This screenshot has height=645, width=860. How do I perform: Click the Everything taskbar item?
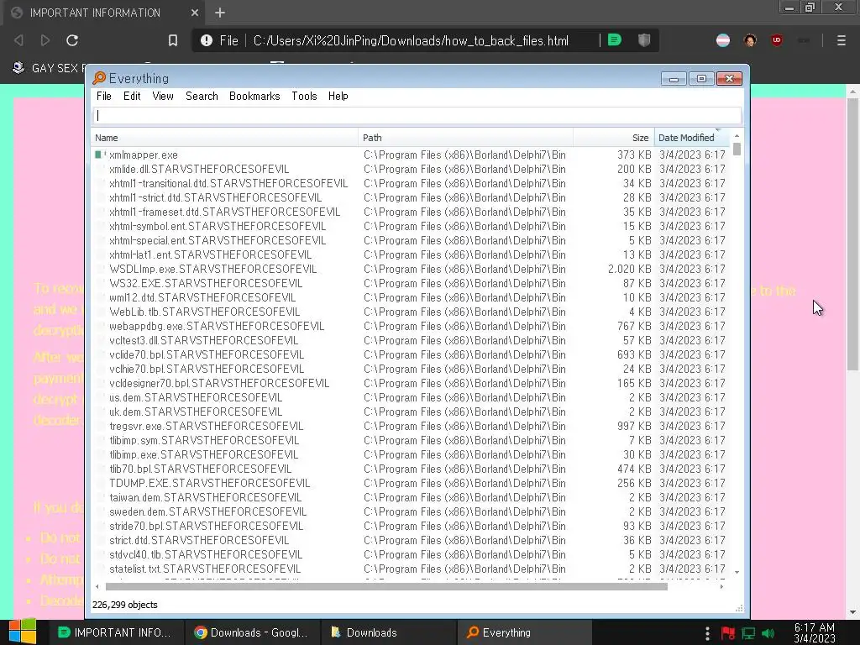524,632
